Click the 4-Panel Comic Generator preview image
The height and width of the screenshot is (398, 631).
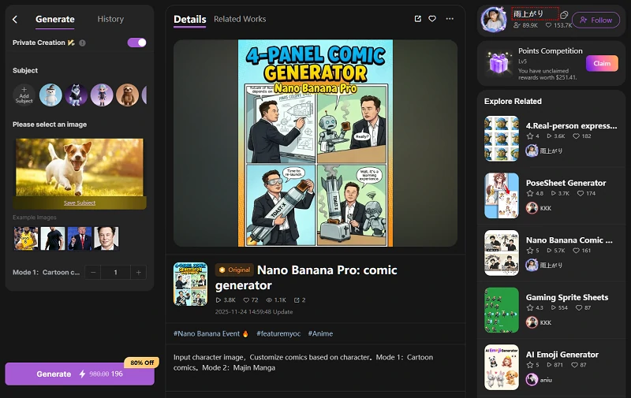tap(315, 143)
